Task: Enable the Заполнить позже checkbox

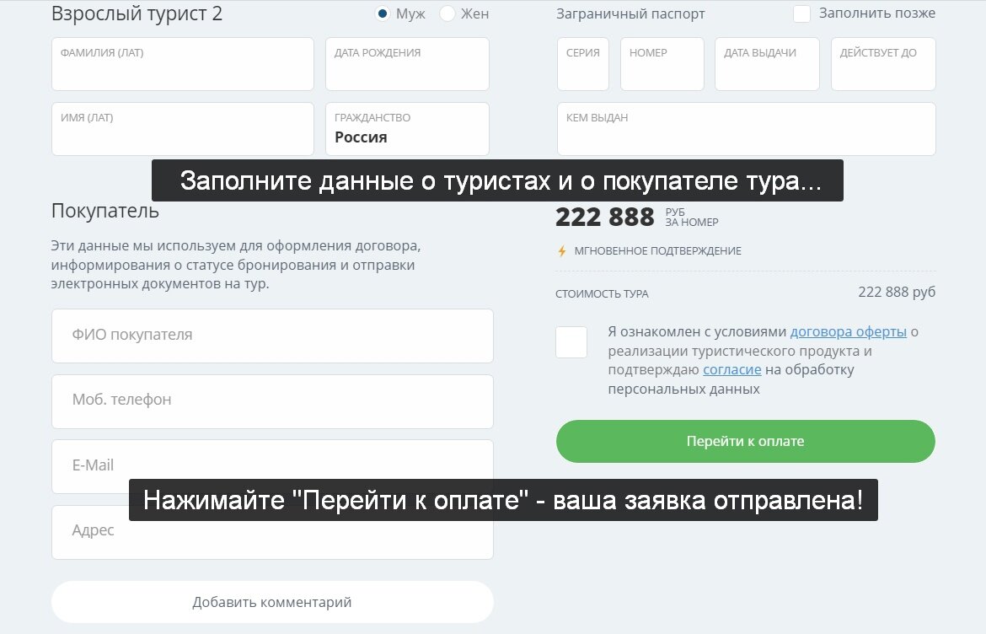Action: pyautogui.click(x=801, y=13)
